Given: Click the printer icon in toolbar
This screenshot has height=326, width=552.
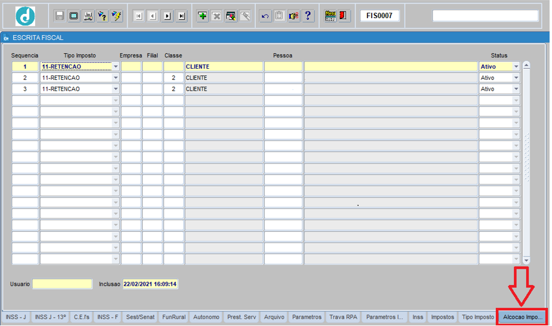Looking at the screenshot, I should point(88,16).
